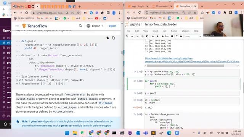Cut selected cells with scissors icon
This screenshot has width=244, height=137.
137,37
